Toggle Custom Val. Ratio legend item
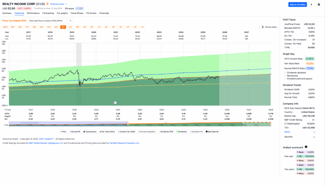Image resolution: width=325 pixels, height=186 pixels. point(127,132)
